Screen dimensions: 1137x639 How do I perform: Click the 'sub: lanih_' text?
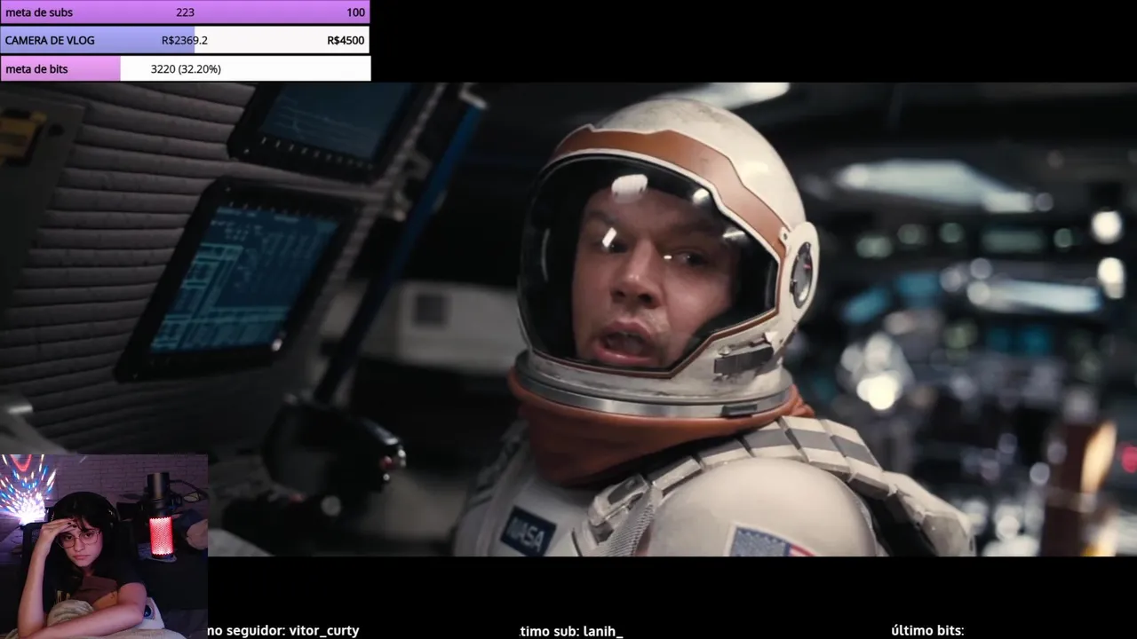click(x=589, y=631)
